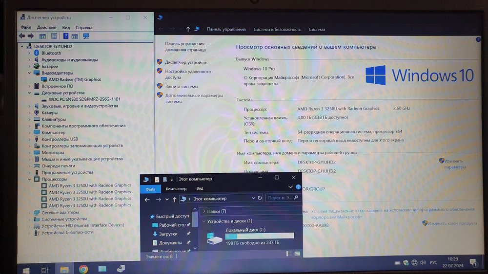
Task: Open Действие menu in Device Manager
Action: point(47,27)
